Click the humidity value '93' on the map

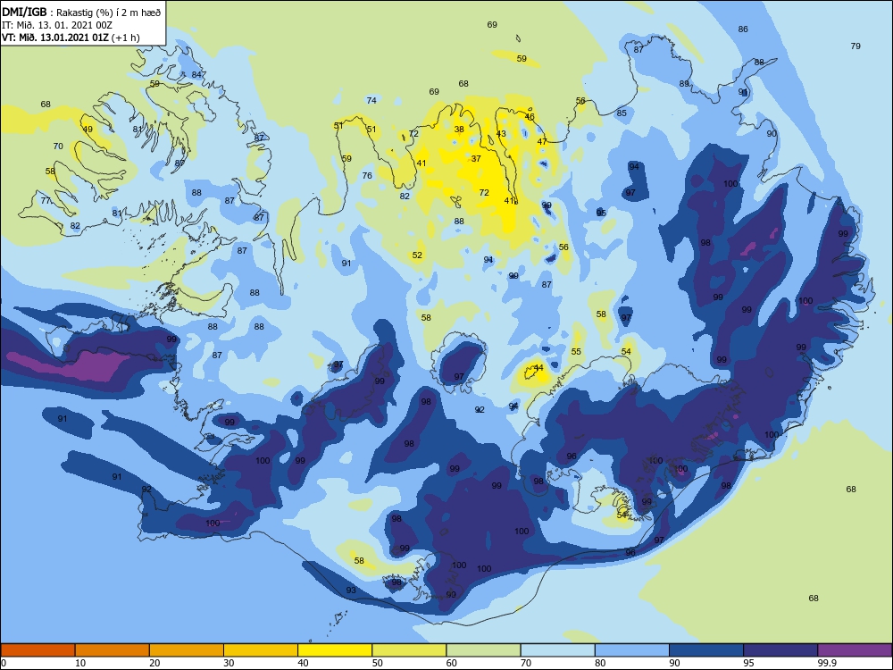coord(351,590)
